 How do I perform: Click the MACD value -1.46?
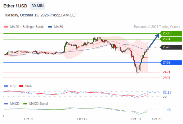(167, 110)
